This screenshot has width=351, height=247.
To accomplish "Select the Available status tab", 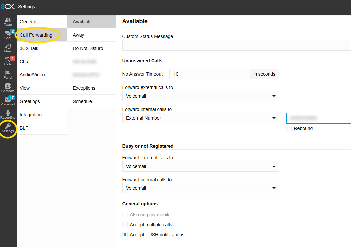I will pos(91,22).
